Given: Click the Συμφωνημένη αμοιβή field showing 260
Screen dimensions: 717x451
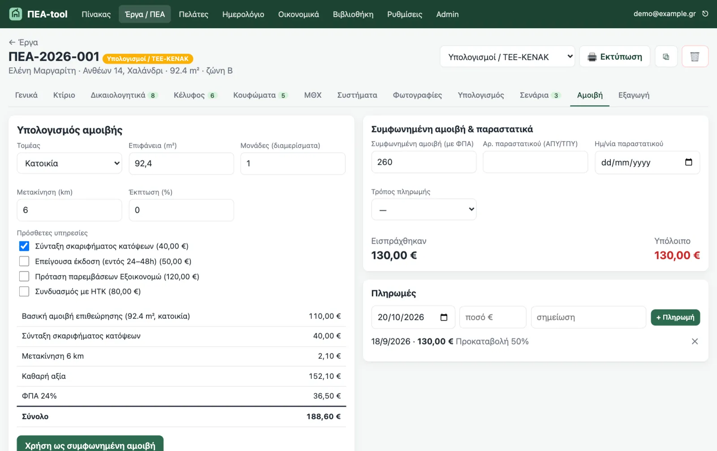Looking at the screenshot, I should (423, 162).
